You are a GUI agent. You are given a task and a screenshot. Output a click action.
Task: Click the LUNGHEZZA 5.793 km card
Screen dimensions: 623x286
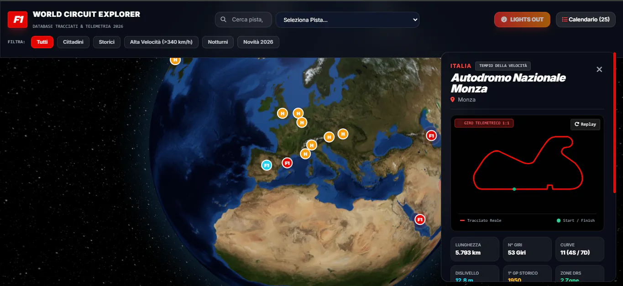[x=475, y=249]
